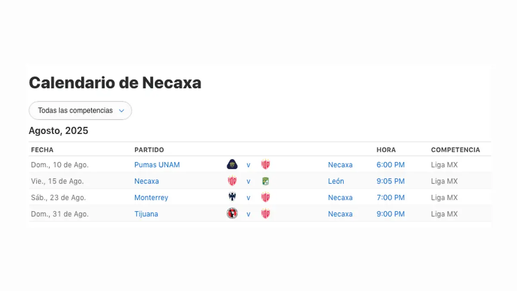Open the Tijuana team page

[x=146, y=214]
